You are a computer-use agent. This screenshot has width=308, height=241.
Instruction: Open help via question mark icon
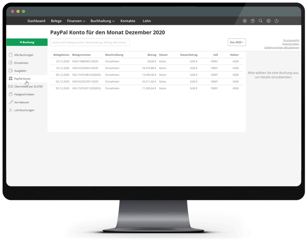point(253,21)
